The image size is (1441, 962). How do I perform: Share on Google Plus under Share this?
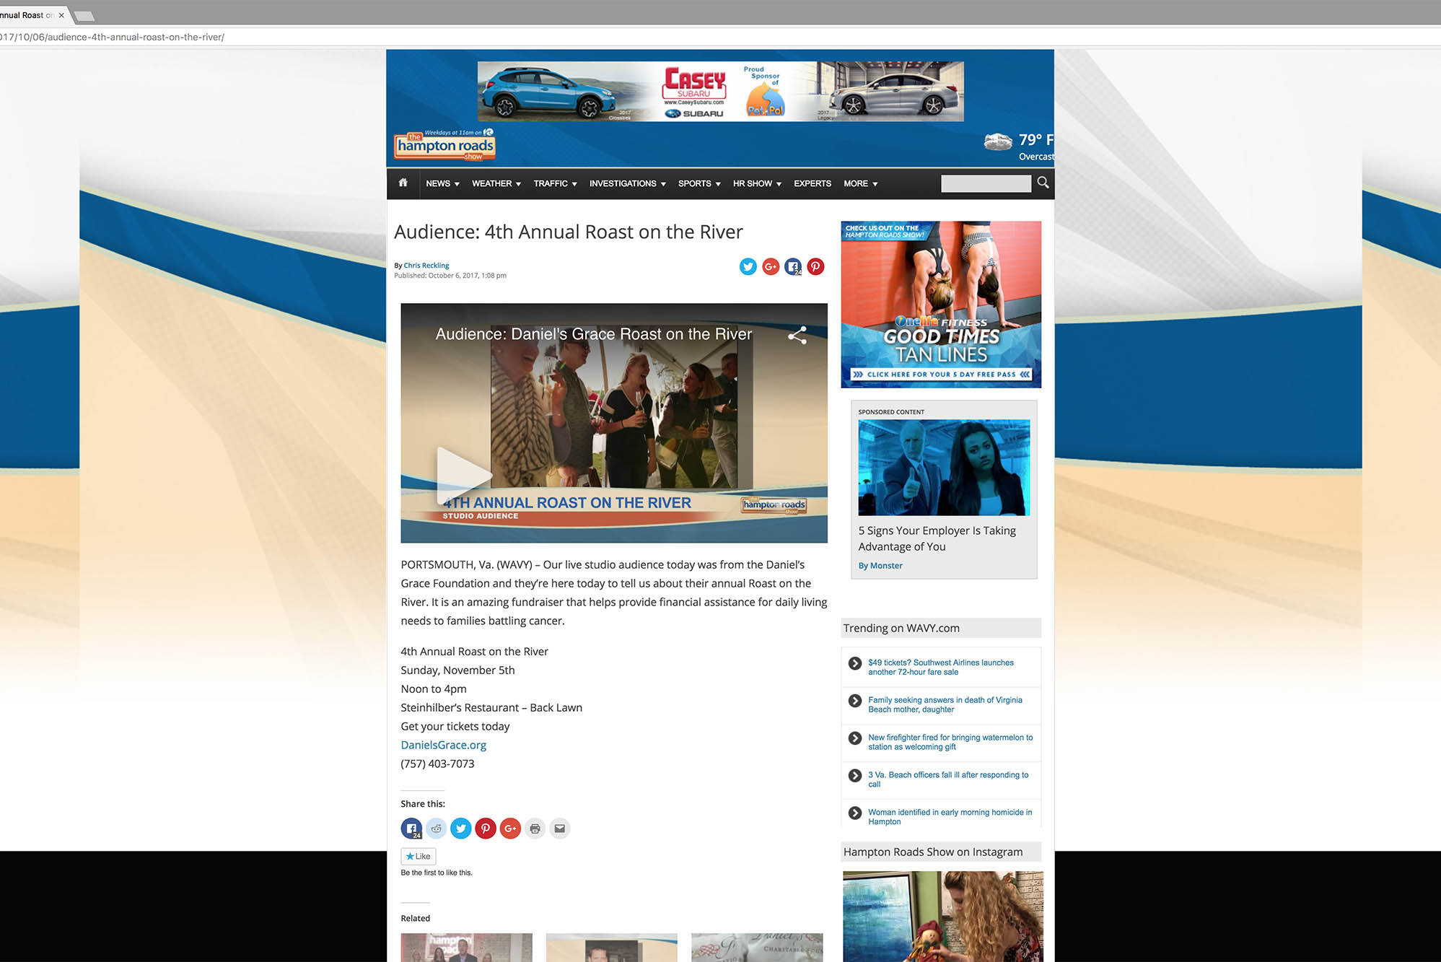click(x=510, y=828)
